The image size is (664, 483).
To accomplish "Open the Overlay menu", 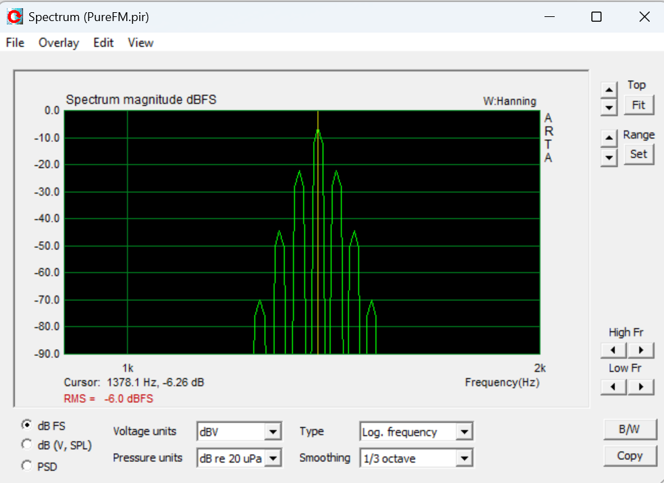I will (59, 43).
